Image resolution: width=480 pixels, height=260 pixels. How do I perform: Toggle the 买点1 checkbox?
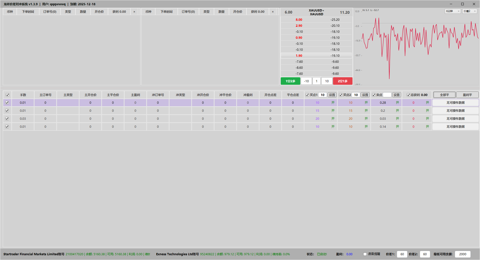(307, 95)
